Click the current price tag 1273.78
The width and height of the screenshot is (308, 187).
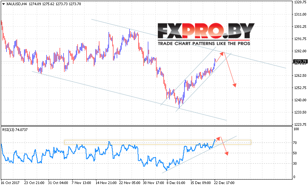(x=300, y=62)
